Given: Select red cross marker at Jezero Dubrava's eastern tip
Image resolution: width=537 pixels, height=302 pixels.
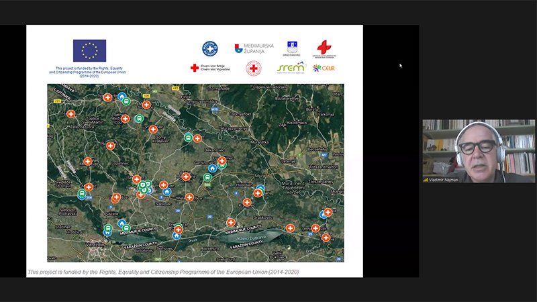Looking at the screenshot, I should point(290,228).
